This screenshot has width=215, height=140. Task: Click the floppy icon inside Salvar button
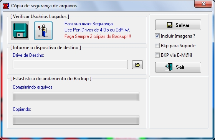coord(170,25)
